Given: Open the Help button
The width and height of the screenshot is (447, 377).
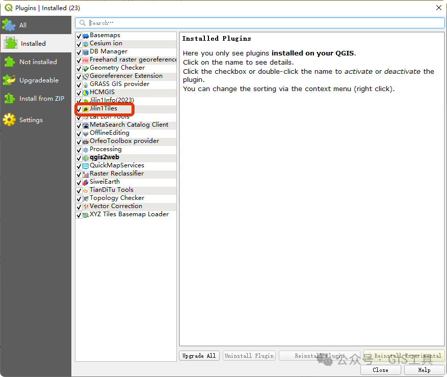Looking at the screenshot, I should point(424,370).
